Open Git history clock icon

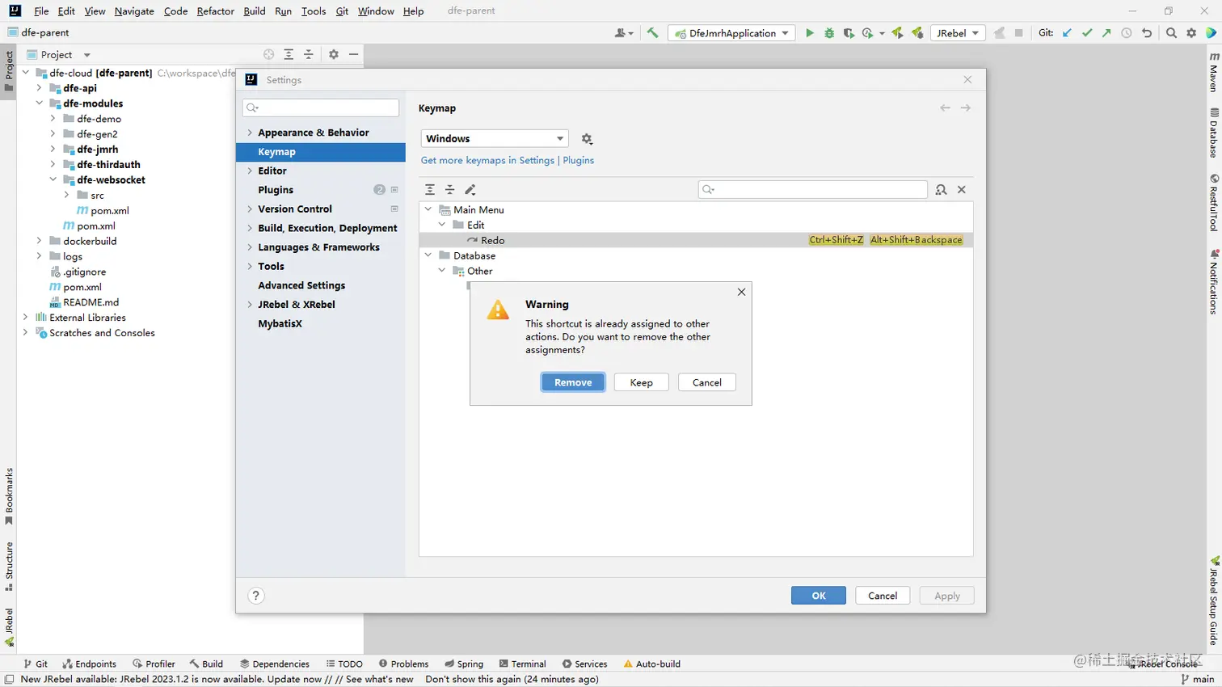[1127, 33]
